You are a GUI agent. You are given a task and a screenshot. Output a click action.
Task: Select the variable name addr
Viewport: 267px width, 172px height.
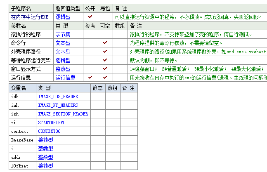pos(16,157)
